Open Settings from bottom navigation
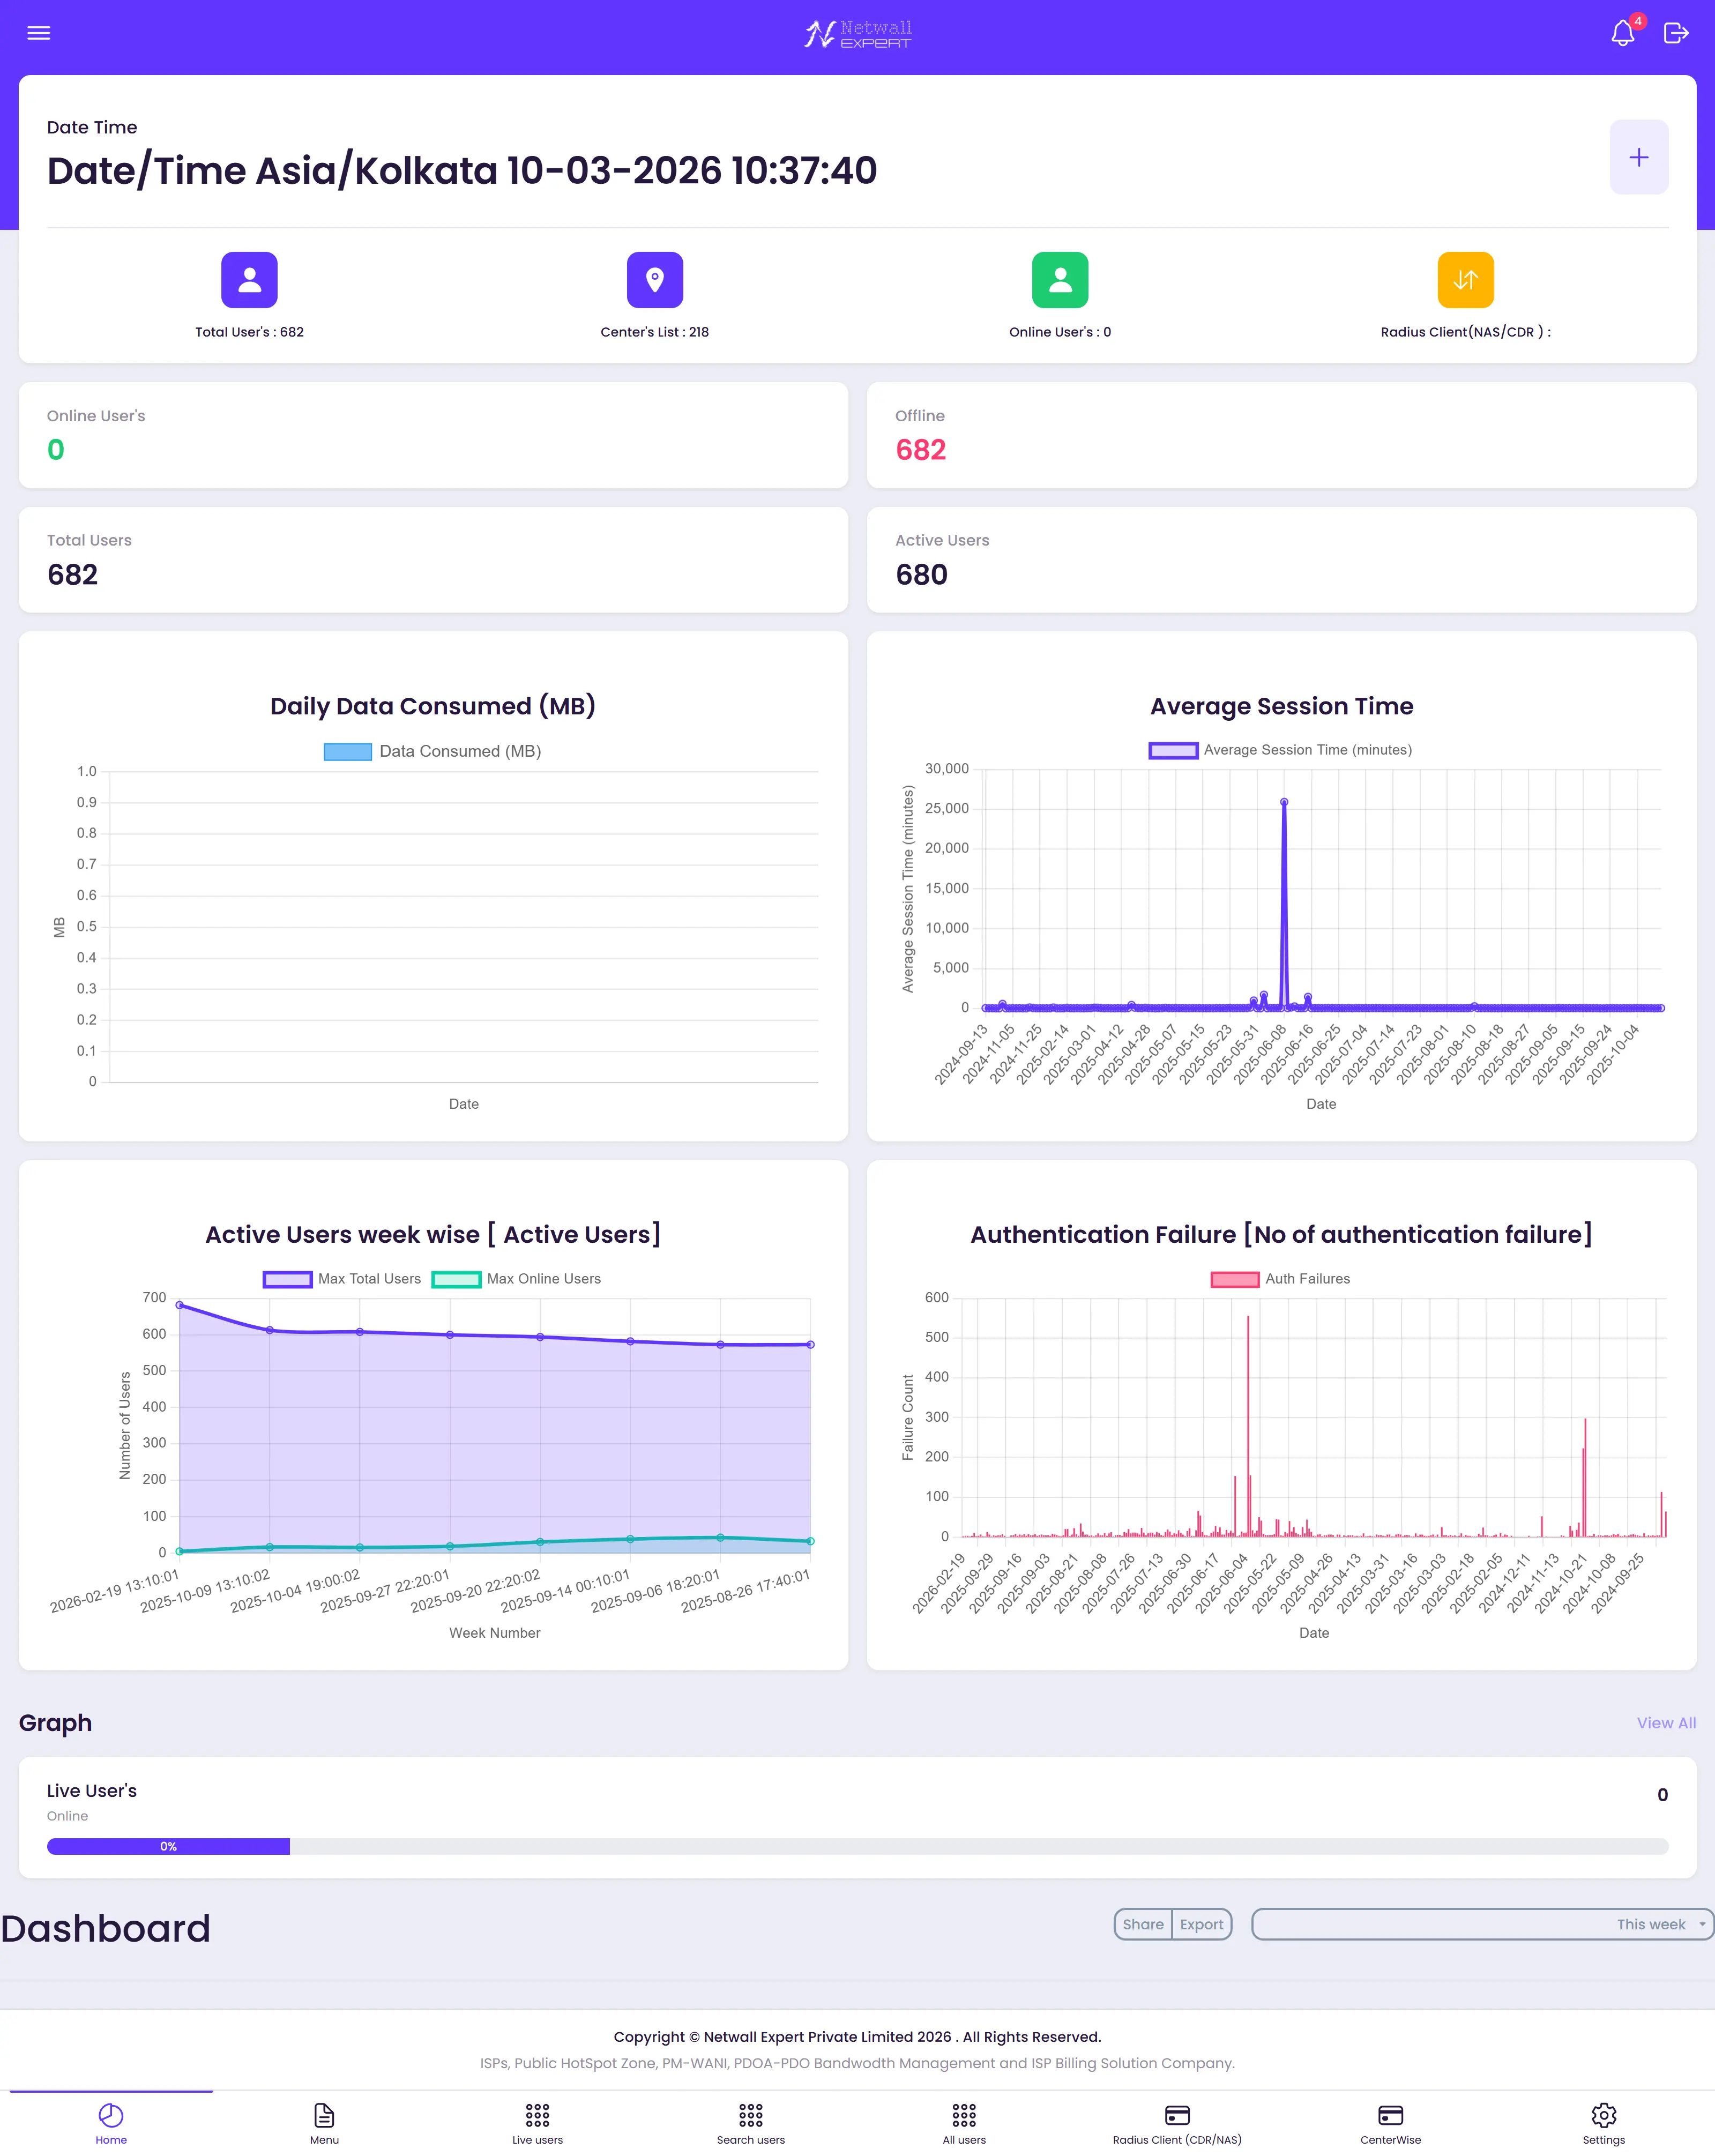The image size is (1715, 2156). coord(1602,2123)
